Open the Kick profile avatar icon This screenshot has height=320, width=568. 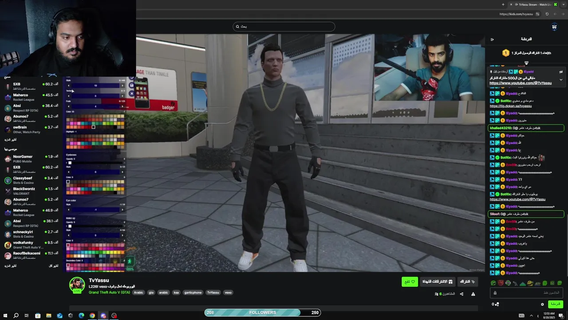click(554, 27)
